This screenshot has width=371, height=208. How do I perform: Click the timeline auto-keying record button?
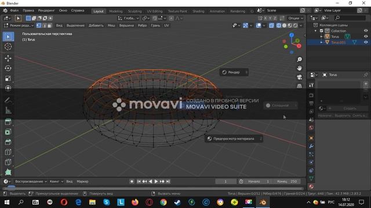132,181
